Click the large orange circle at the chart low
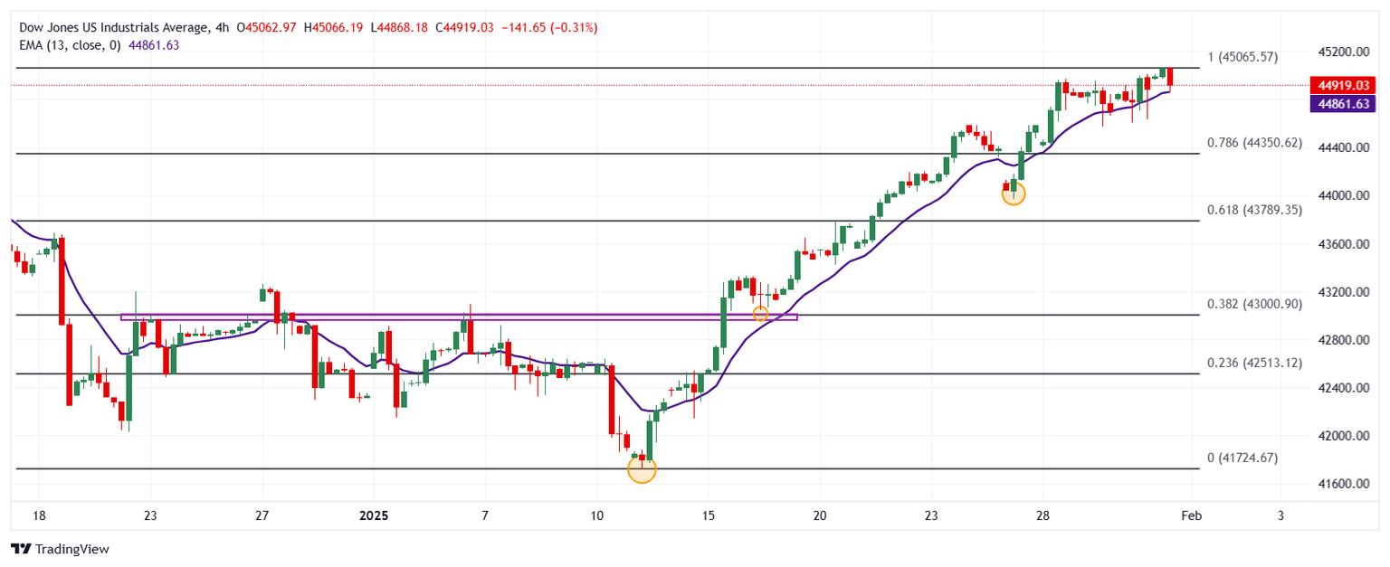Screen dimensions: 1390x567 (641, 469)
